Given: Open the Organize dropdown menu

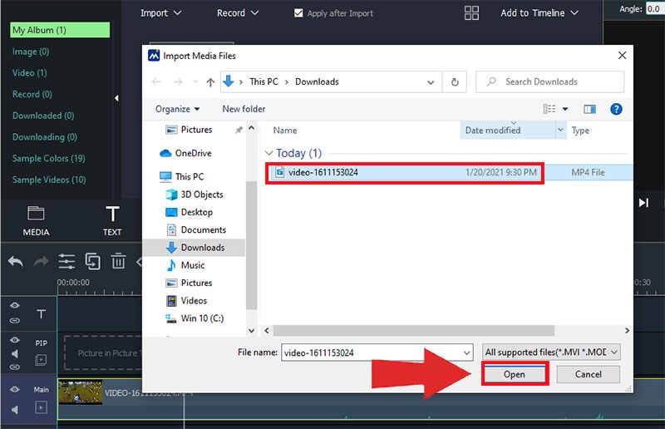Looking at the screenshot, I should (x=177, y=109).
